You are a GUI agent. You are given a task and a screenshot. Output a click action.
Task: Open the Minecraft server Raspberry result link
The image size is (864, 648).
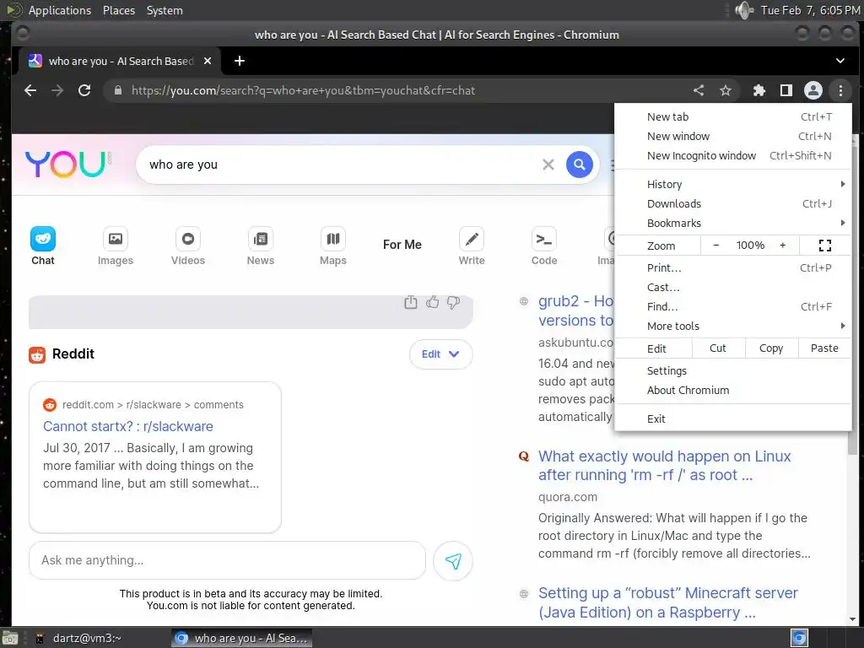668,602
